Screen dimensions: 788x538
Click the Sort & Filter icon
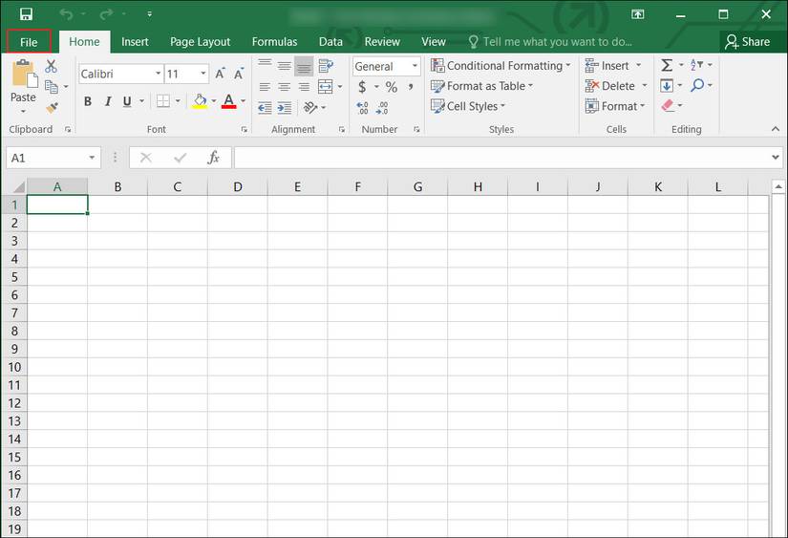(696, 65)
